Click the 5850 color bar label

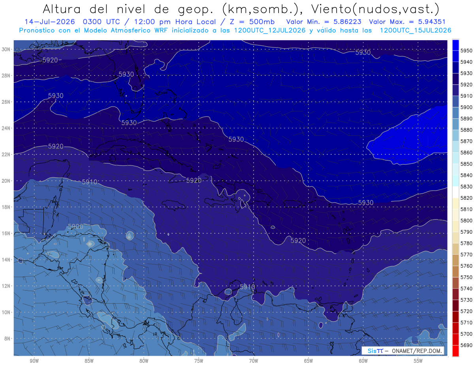coord(466,164)
